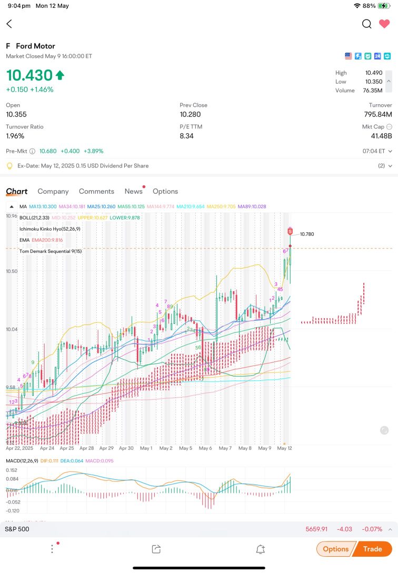Tap the lightbulb ex-dividend notice icon
398x573 pixels.
(10, 166)
